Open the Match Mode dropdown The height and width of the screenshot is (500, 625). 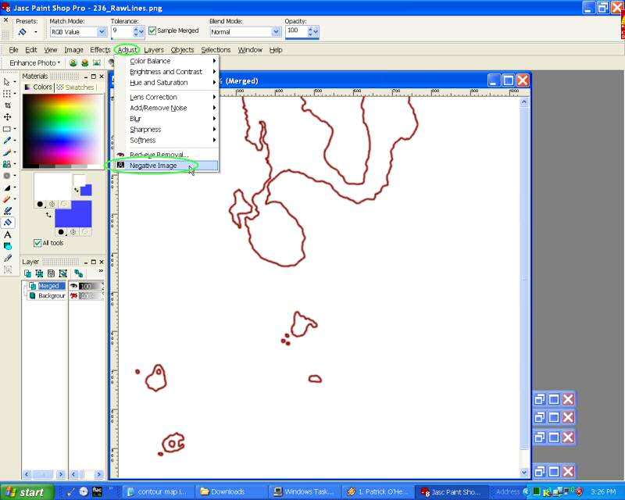coord(102,32)
